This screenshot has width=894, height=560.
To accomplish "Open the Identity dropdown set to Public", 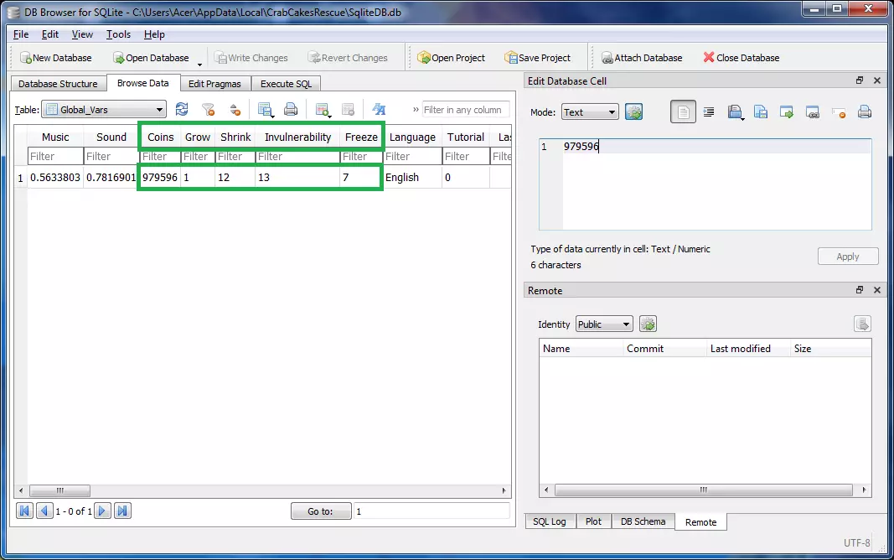I will point(604,324).
